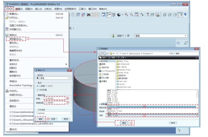Select the ASCII format radio button
Viewport: 208px width, 137px height.
[x=46, y=86]
